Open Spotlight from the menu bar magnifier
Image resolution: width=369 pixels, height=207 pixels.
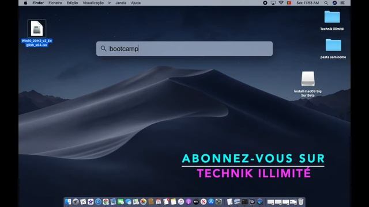[x=326, y=3]
